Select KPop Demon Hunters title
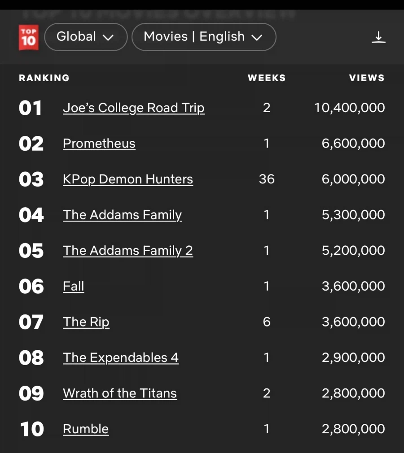The height and width of the screenshot is (453, 404). [x=127, y=179]
